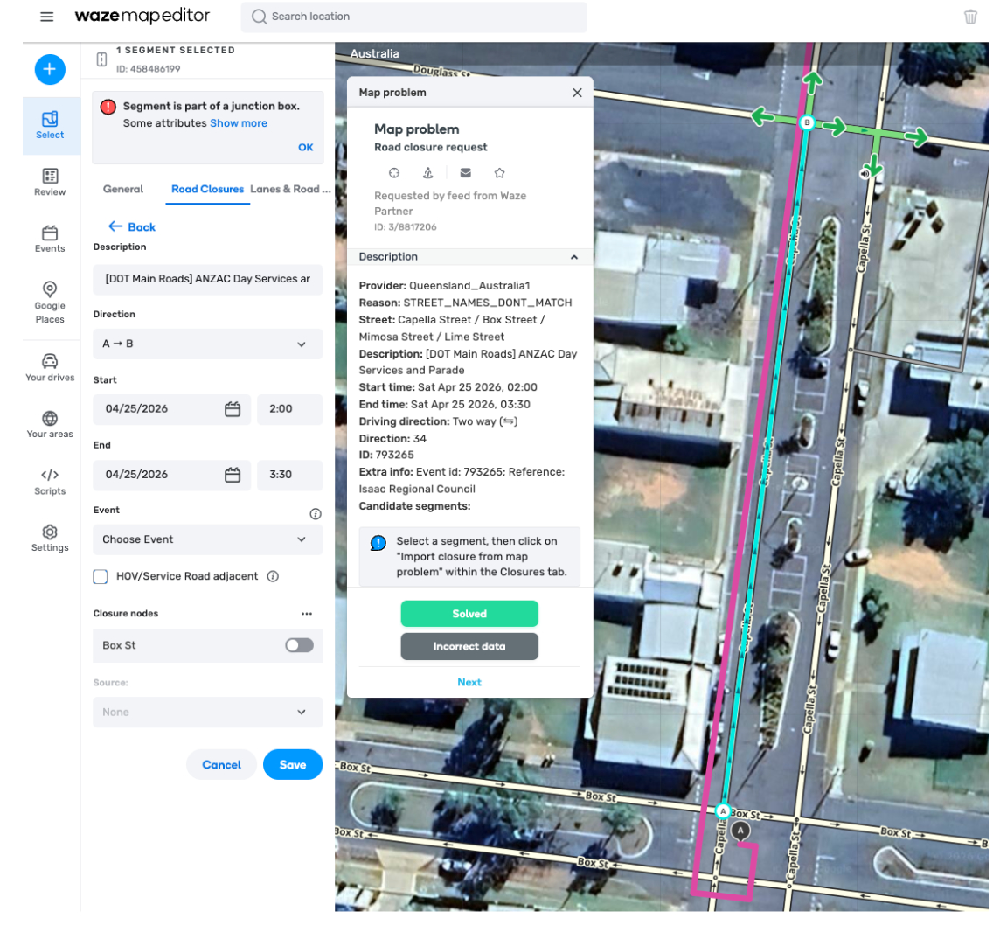Image resolution: width=1000 pixels, height=925 pixels.
Task: Open Your areas sidebar panel
Action: pos(50,424)
